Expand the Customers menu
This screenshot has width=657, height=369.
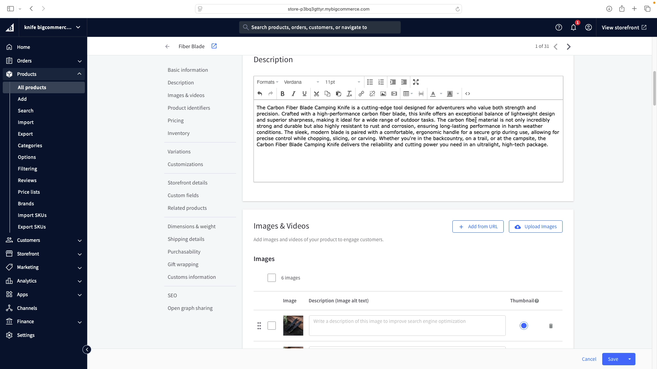pos(44,240)
